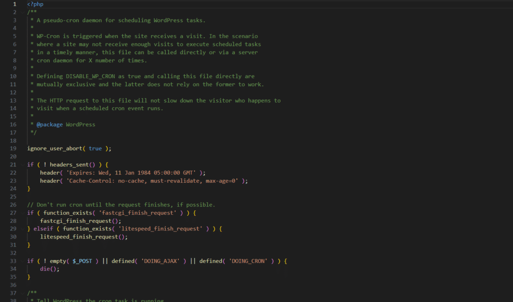Screen dimensions: 513x302
Task: Click the 'litespeed_finish_request' string literal on line 29
Action: coord(160,229)
